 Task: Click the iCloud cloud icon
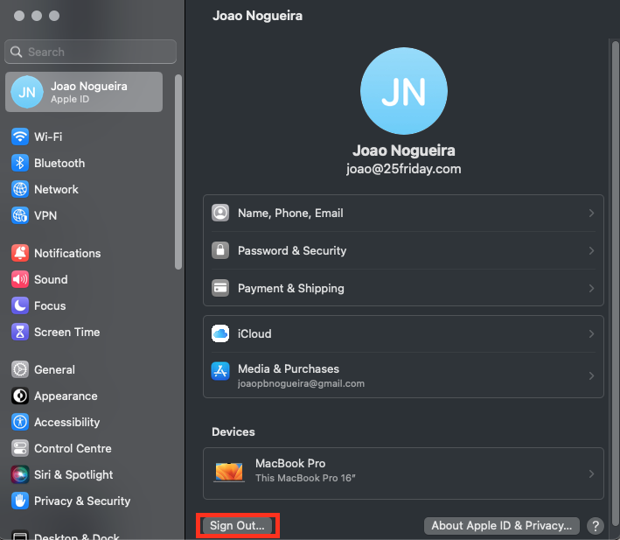tap(220, 333)
